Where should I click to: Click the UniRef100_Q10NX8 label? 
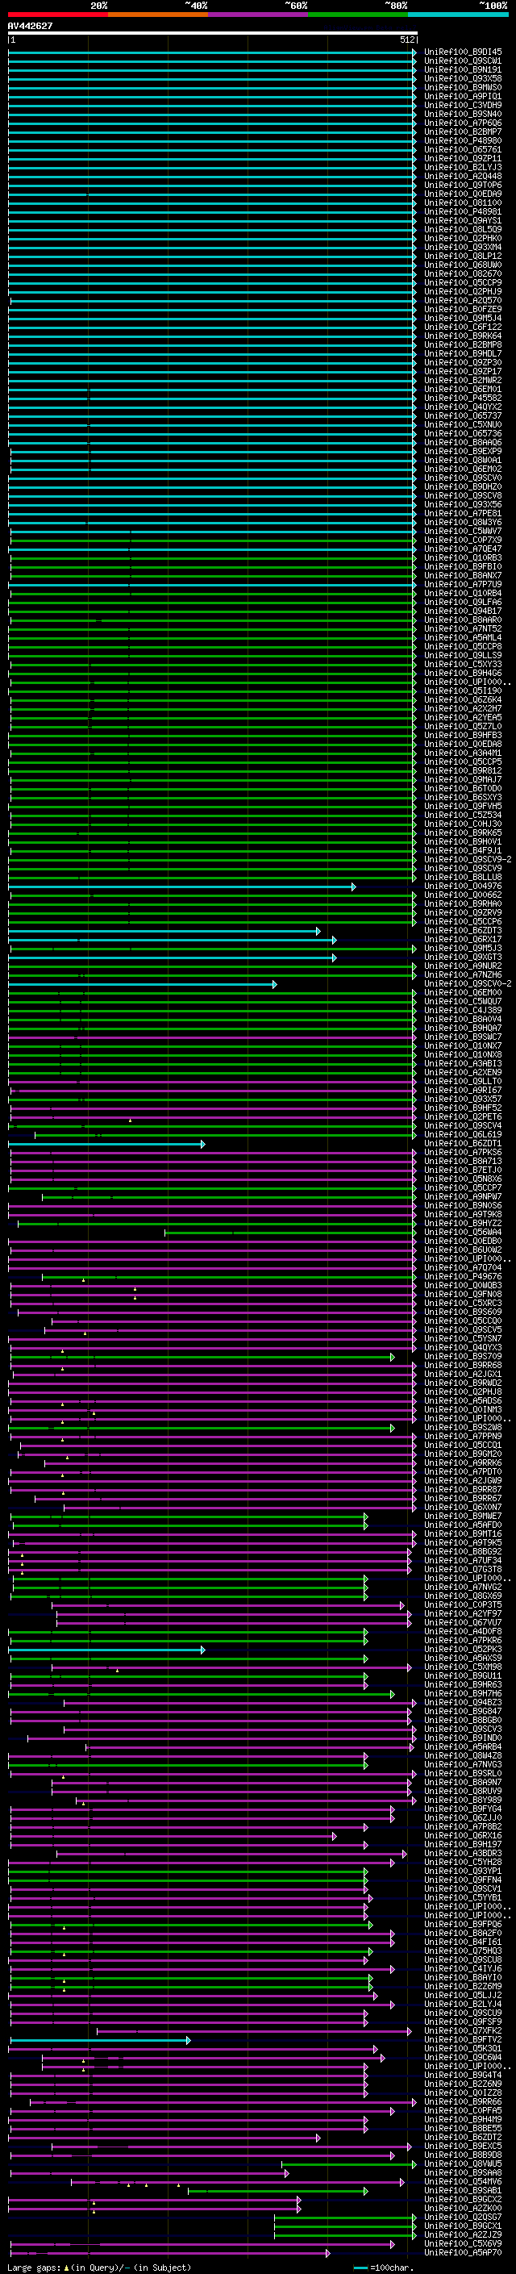463,1055
